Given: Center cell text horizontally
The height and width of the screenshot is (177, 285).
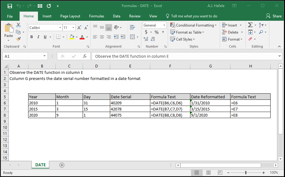Looking at the screenshot, I should point(102,37).
